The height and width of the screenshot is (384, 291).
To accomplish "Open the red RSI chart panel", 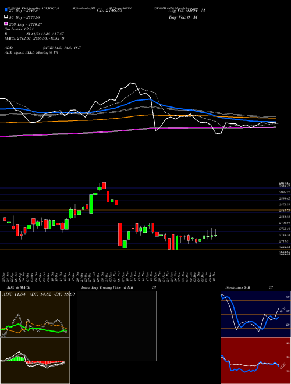I will 255,361.
